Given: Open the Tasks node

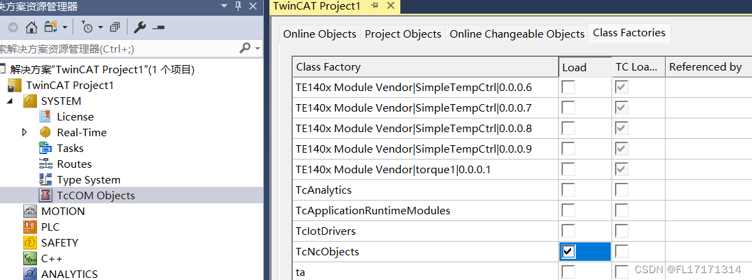Looking at the screenshot, I should tap(70, 149).
